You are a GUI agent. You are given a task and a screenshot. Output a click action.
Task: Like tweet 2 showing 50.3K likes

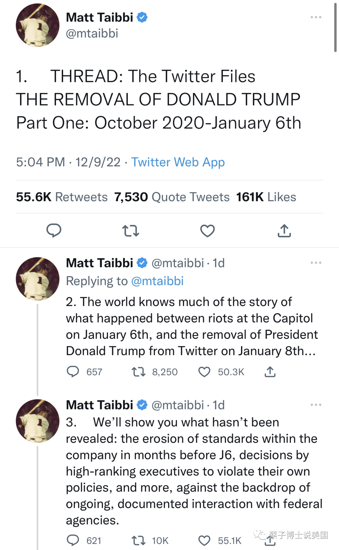[x=204, y=372]
